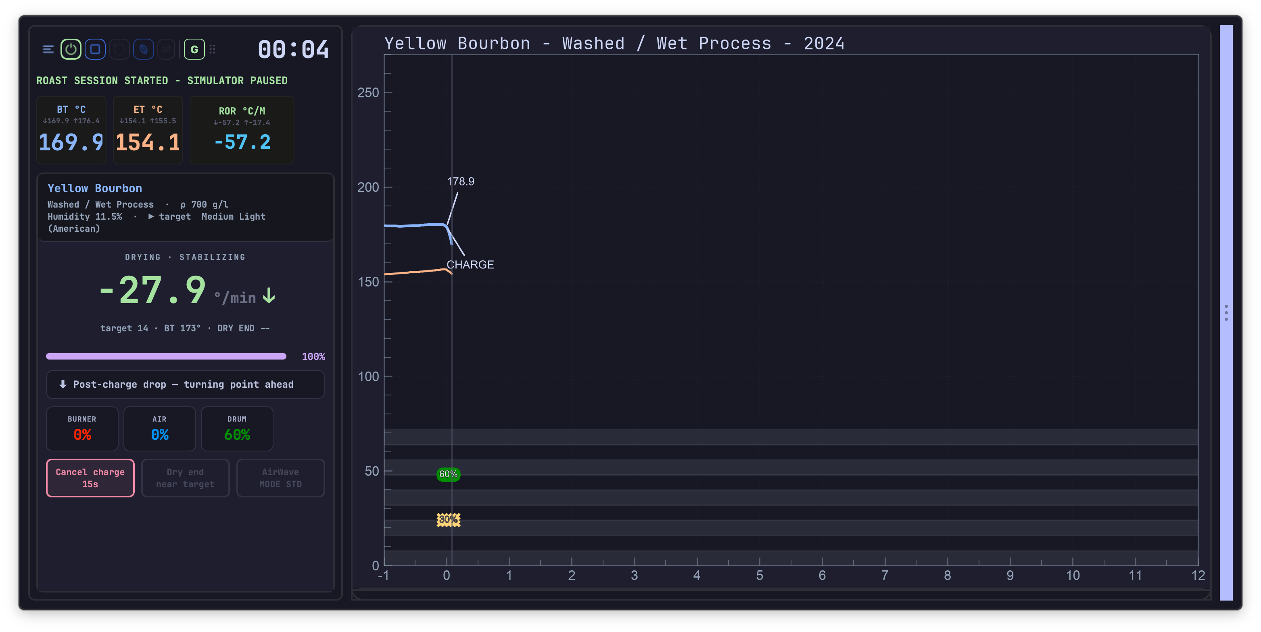Click the DRYING · STABILIZING phase label
Viewport: 1261px width, 632px height.
click(185, 257)
